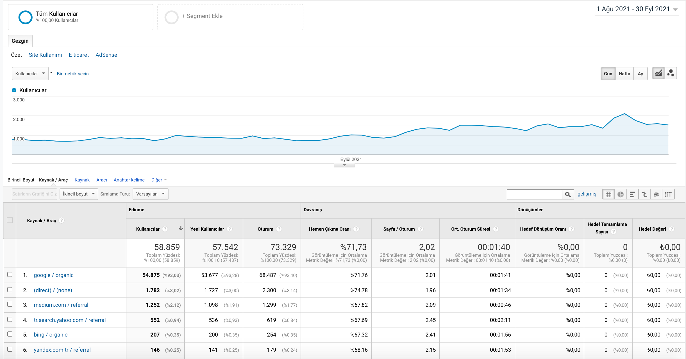Select the pivot table view icon
686x359 pixels.
[x=668, y=194]
